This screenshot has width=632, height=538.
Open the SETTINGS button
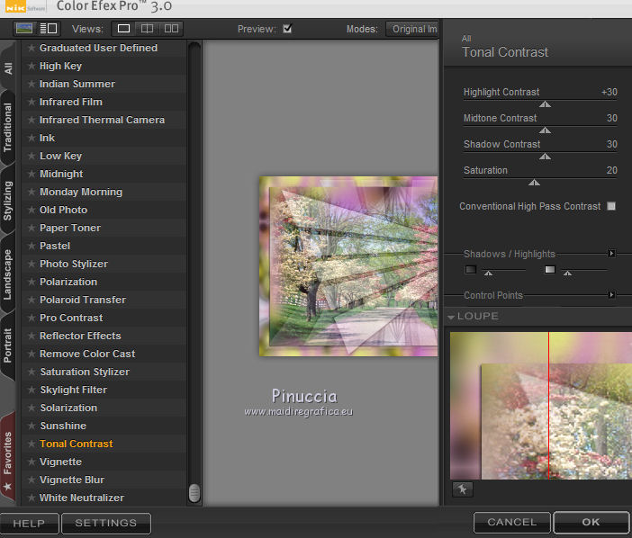click(106, 523)
